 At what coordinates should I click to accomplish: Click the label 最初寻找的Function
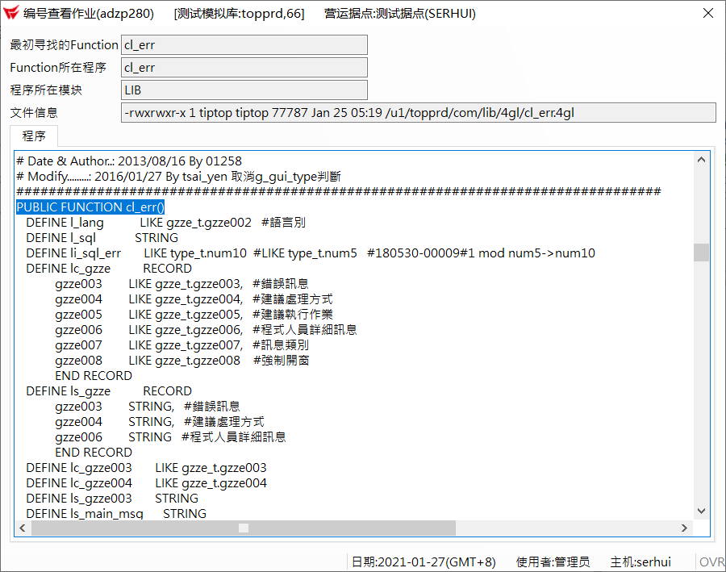65,45
